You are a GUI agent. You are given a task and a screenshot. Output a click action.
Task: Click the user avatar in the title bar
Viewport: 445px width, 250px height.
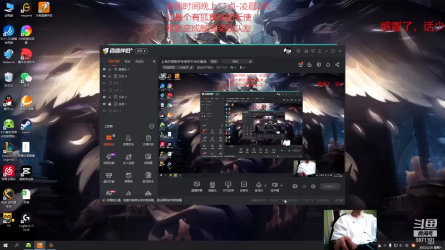(x=287, y=51)
